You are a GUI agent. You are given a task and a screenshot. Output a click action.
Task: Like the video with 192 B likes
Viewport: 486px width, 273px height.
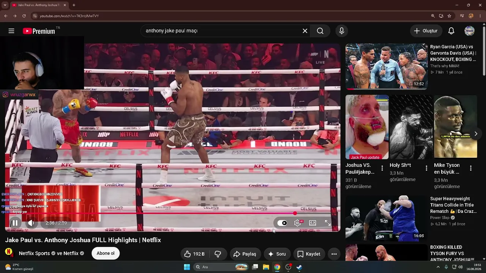tap(194, 254)
